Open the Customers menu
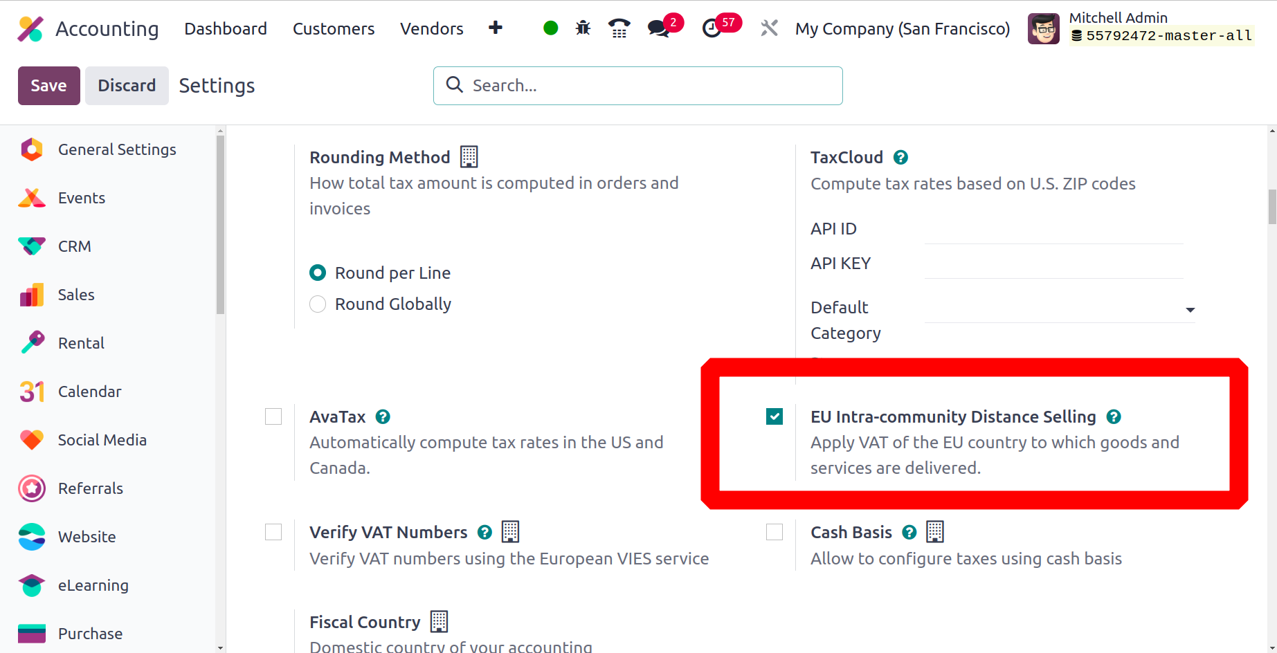The image size is (1277, 653). click(334, 28)
